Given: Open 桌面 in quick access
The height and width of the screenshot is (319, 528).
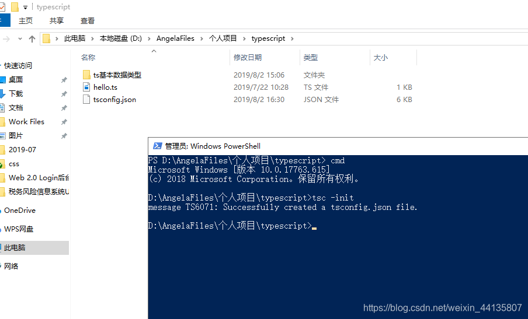Looking at the screenshot, I should (x=16, y=80).
